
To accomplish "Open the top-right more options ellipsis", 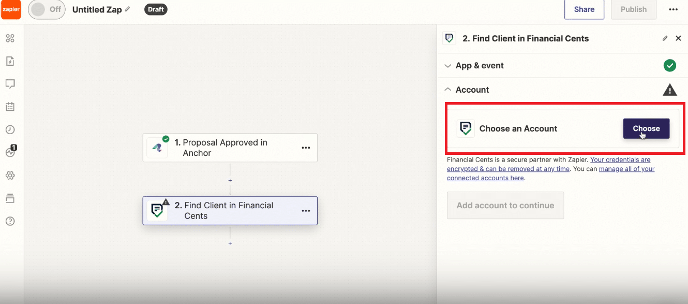I will [673, 9].
